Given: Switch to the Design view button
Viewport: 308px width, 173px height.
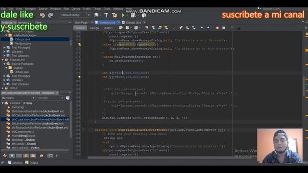Looking at the screenshot, I should [94, 28].
